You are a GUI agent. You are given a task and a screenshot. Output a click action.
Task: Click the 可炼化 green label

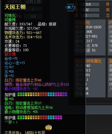click(10, 16)
